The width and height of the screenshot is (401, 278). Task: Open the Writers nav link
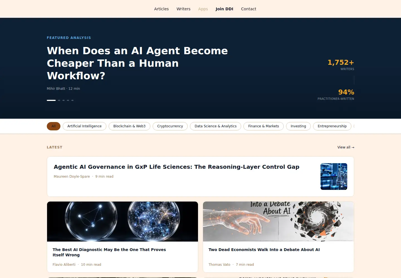(183, 9)
